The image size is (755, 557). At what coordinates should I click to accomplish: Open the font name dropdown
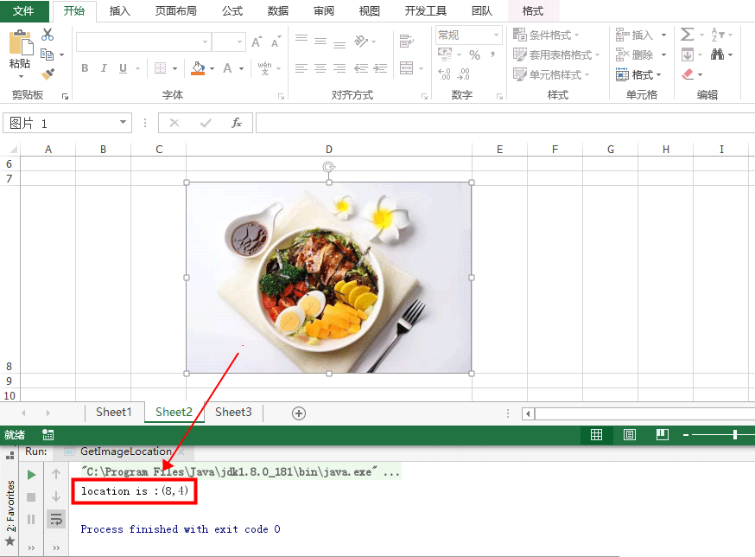203,41
